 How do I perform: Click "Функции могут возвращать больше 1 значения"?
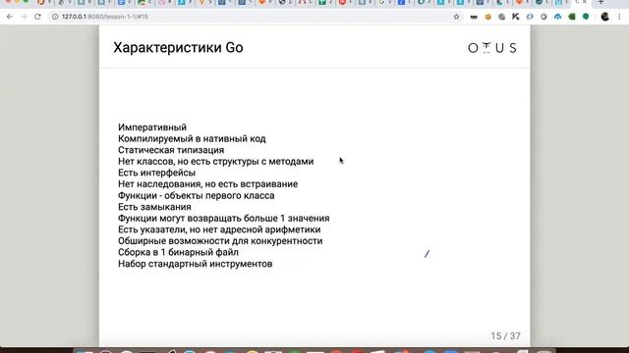pyautogui.click(x=224, y=218)
